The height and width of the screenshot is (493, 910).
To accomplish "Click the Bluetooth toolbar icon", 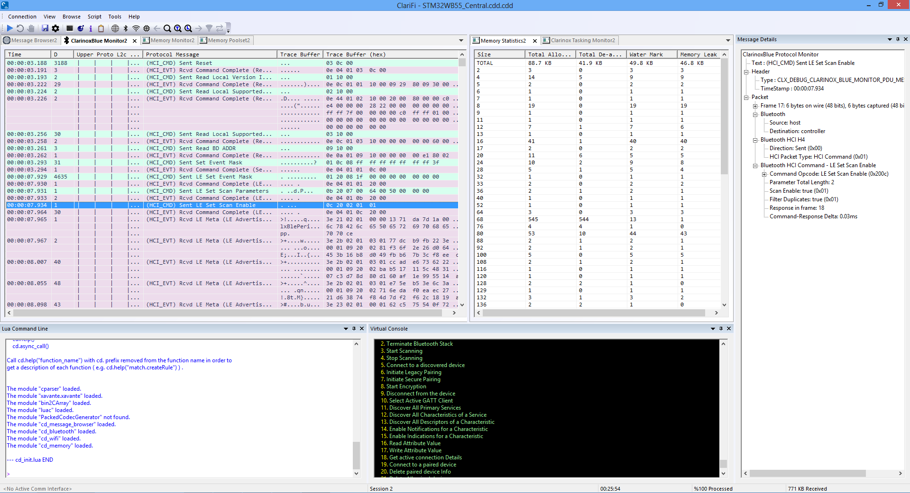I will click(125, 28).
